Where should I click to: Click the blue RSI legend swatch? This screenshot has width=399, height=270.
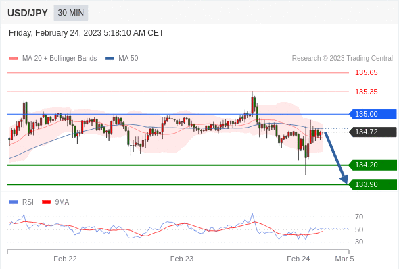(x=14, y=202)
